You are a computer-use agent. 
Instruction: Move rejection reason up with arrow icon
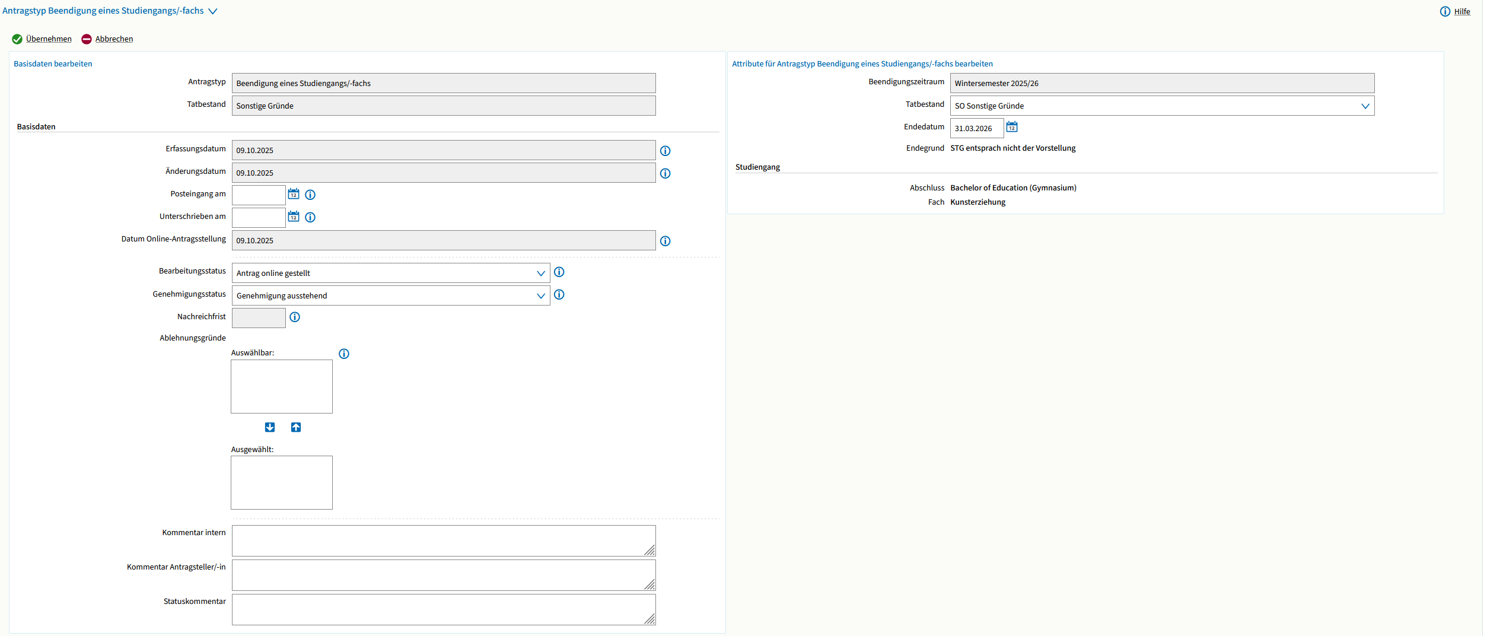click(x=296, y=428)
